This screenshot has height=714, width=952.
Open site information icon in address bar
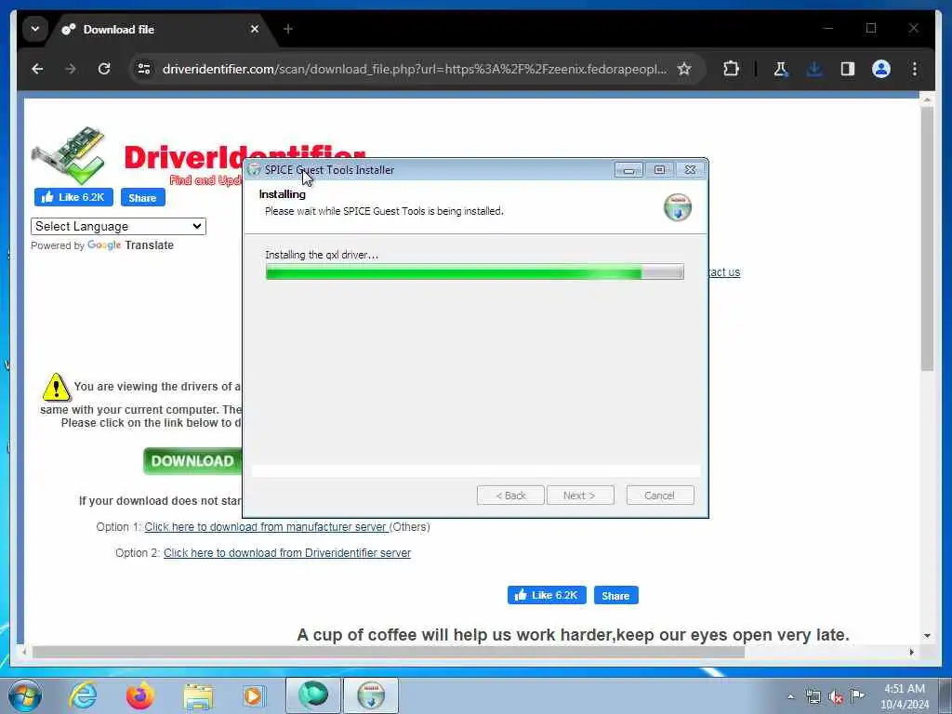pos(144,69)
